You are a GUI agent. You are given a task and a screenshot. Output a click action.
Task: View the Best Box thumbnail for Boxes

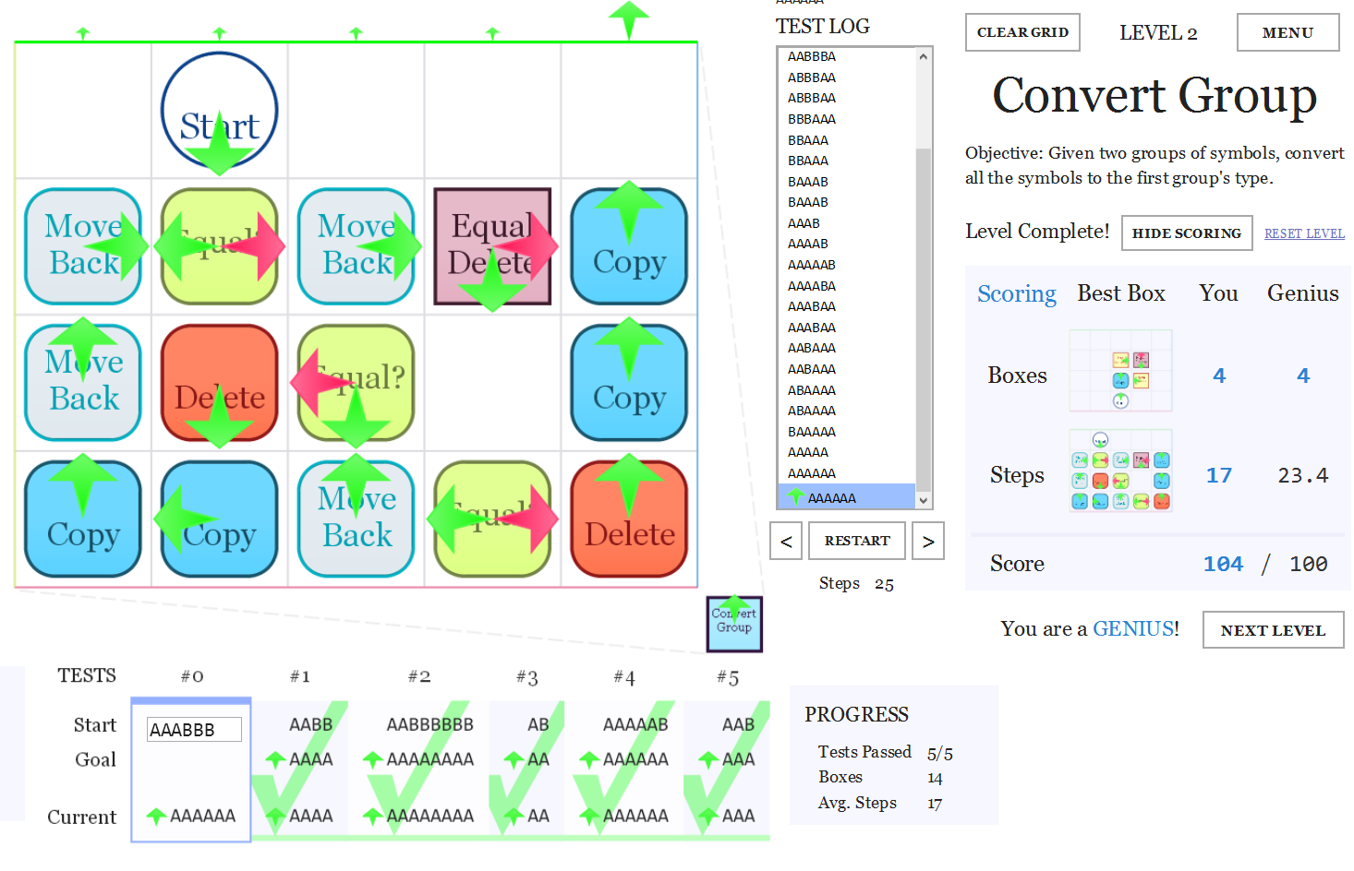[1120, 371]
